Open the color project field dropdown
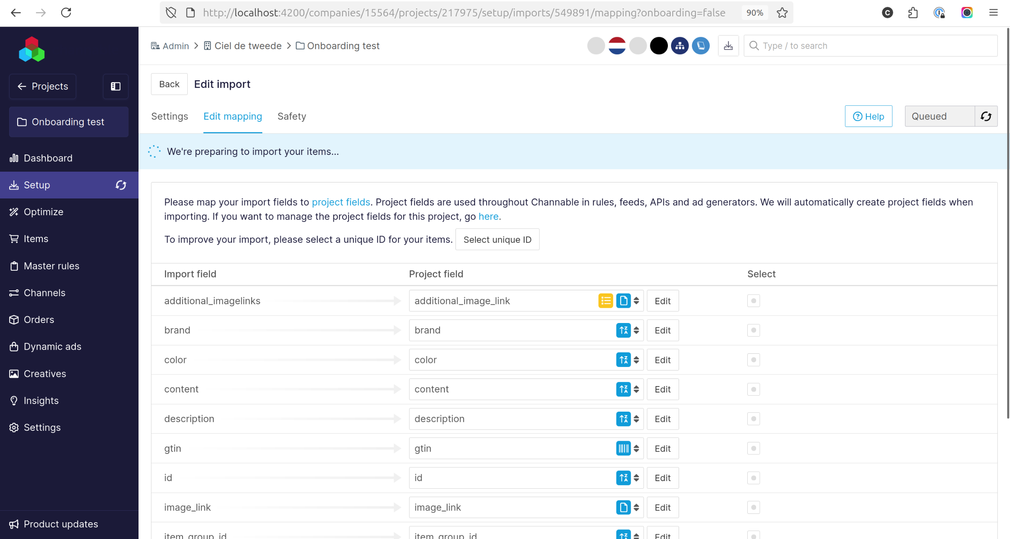1010x539 pixels. pyautogui.click(x=636, y=360)
